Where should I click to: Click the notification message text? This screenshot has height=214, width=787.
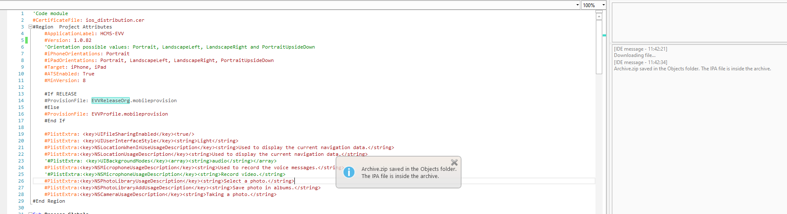click(x=409, y=173)
